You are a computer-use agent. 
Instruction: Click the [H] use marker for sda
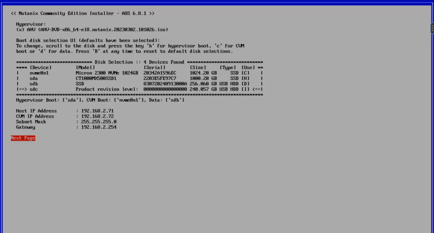pos(245,78)
